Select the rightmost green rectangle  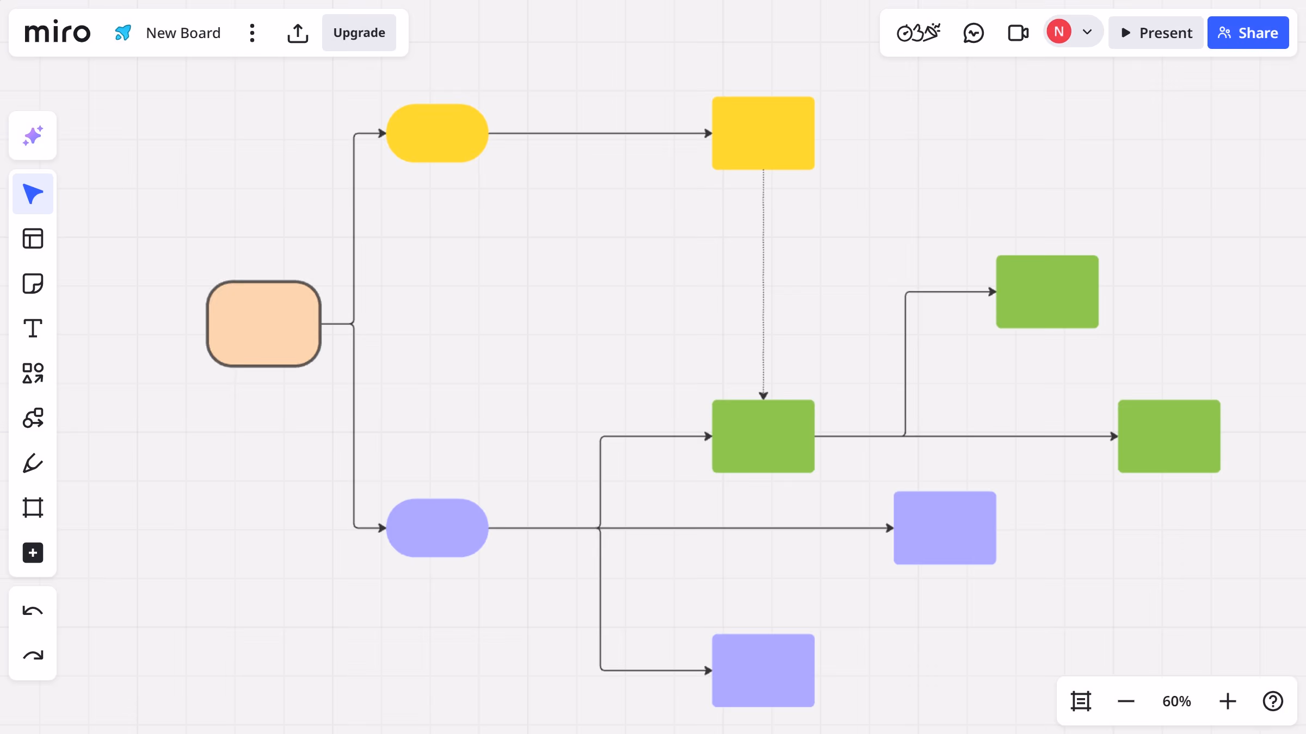[x=1169, y=436]
